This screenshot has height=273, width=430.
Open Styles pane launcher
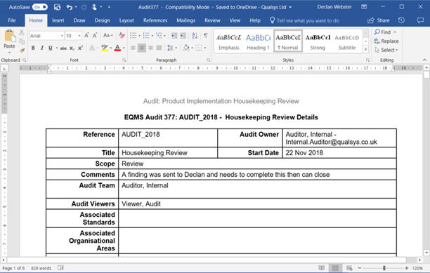tap(367, 60)
